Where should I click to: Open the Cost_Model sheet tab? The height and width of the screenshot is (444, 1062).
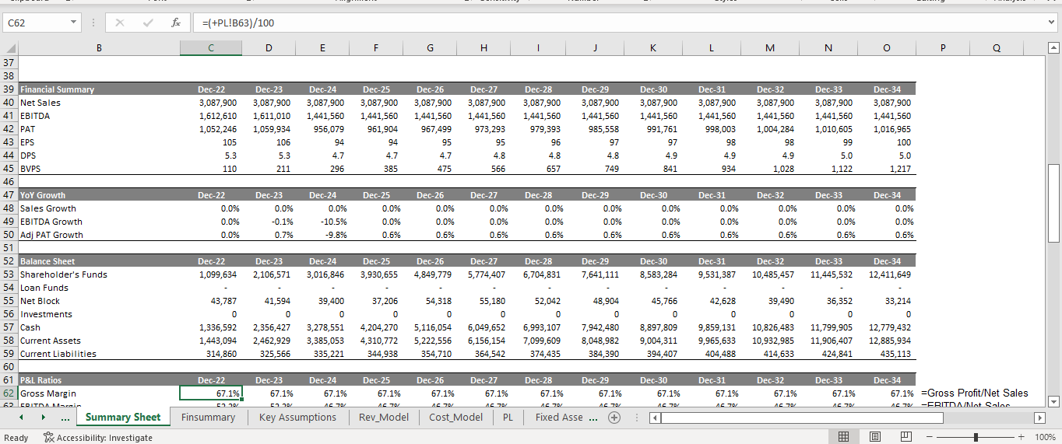point(457,418)
